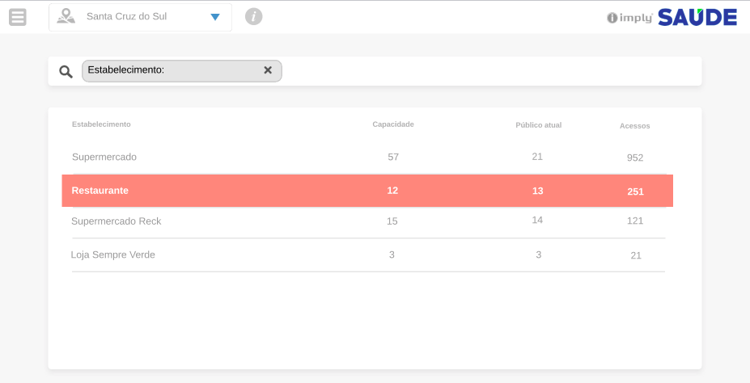Click the Loja Sempre Verde capacity value
The image size is (750, 383).
(x=392, y=255)
